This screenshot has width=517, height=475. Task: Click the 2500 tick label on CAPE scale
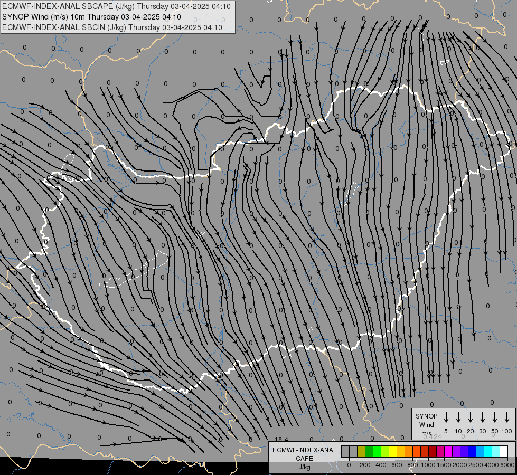pyautogui.click(x=475, y=465)
